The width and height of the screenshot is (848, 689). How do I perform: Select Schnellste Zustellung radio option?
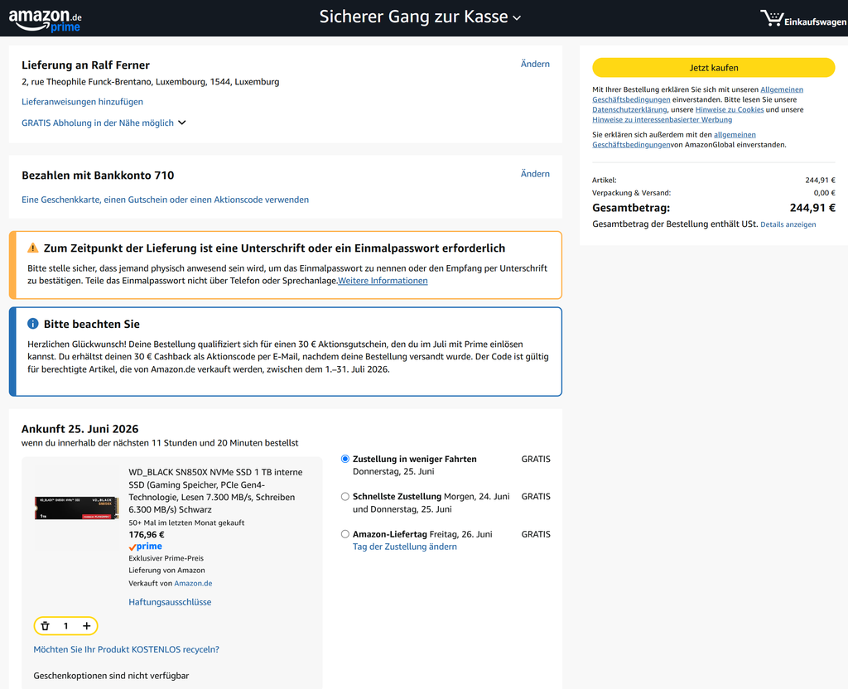345,497
